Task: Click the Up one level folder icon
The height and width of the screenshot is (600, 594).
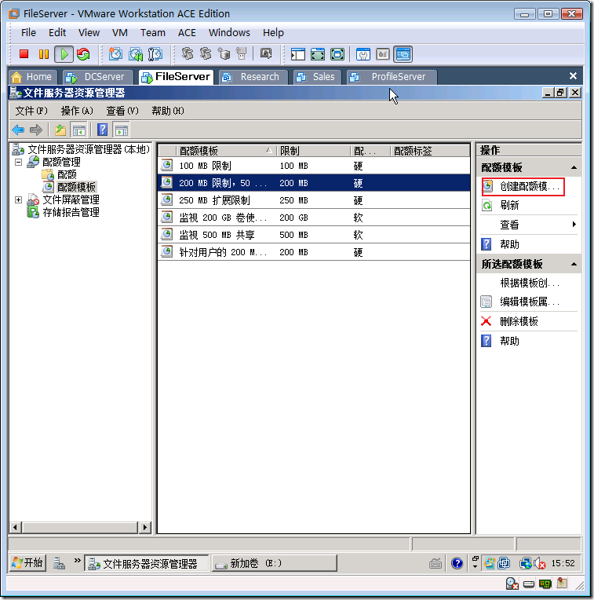Action: click(60, 130)
